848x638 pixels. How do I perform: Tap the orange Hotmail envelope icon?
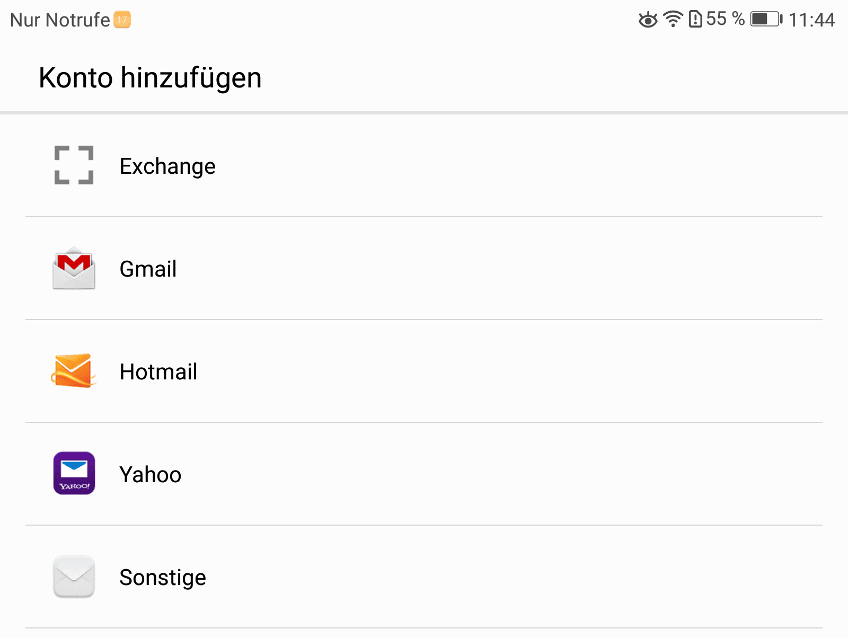74,371
